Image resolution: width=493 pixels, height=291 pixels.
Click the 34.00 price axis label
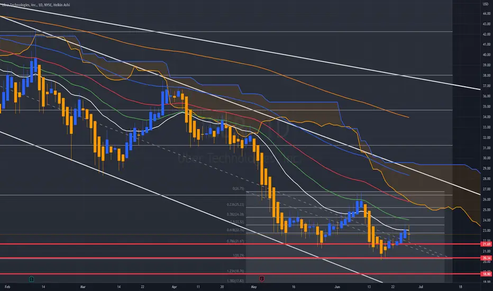coord(487,117)
